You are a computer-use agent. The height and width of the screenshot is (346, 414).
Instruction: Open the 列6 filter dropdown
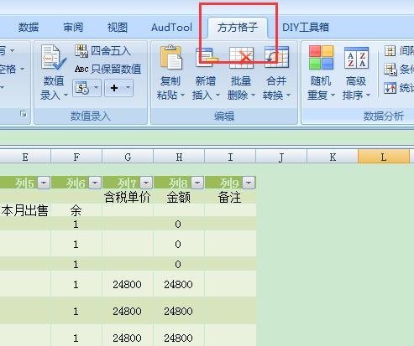pos(95,183)
